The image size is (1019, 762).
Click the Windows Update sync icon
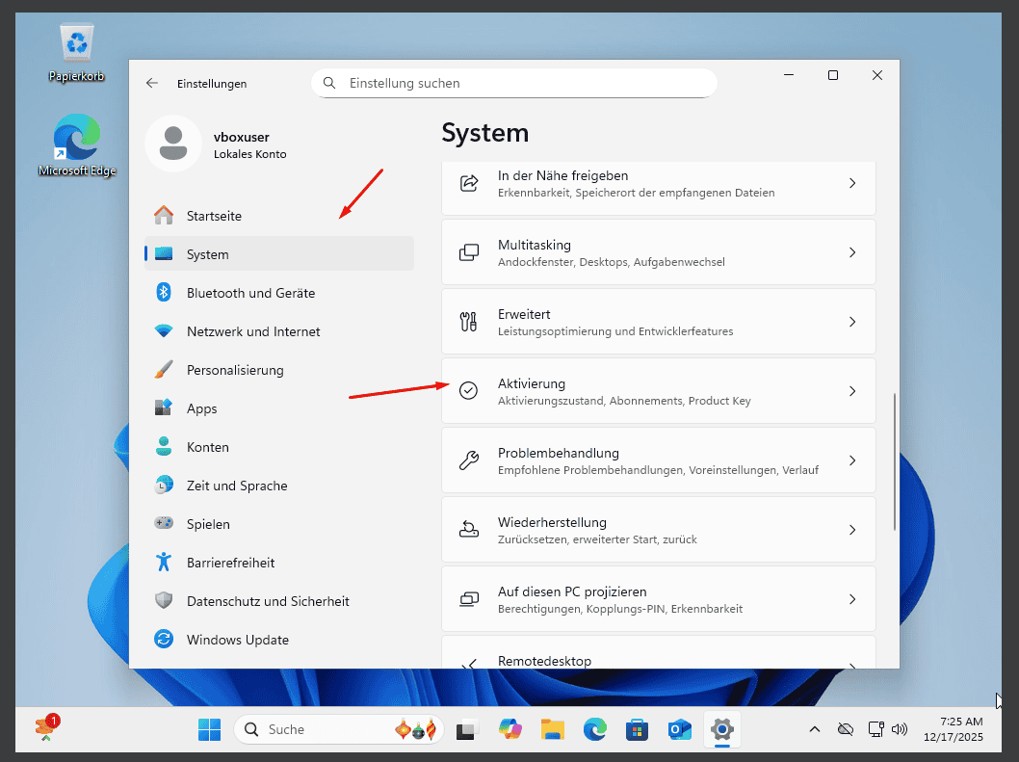(164, 640)
